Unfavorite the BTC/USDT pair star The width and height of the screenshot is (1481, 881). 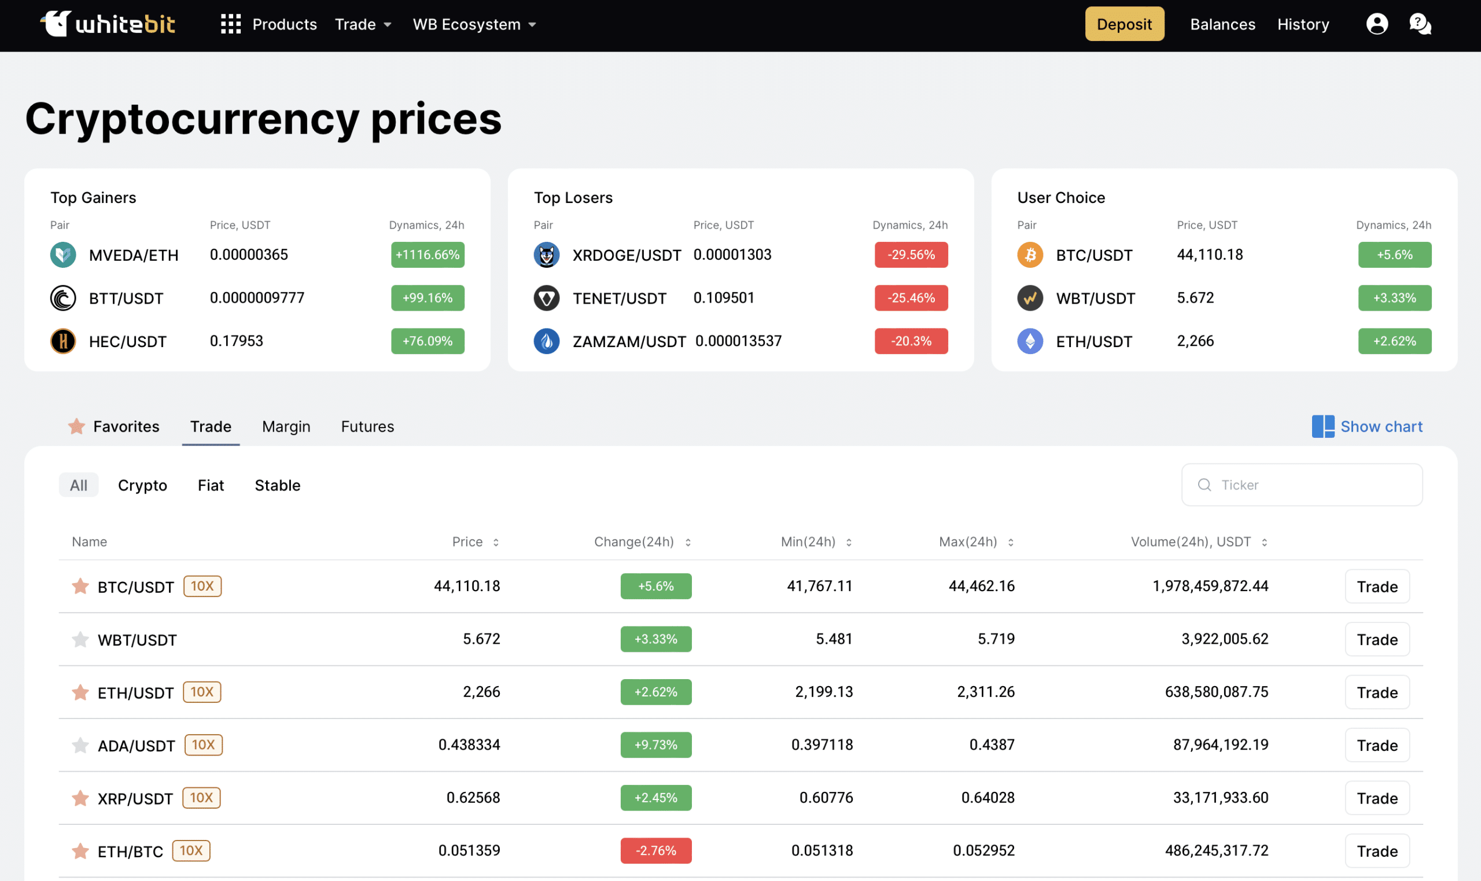coord(80,587)
